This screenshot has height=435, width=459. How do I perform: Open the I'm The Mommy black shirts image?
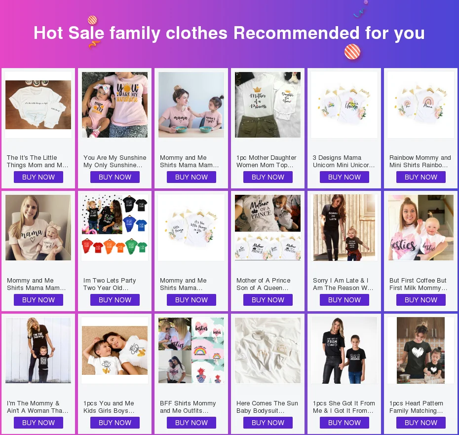point(38,351)
